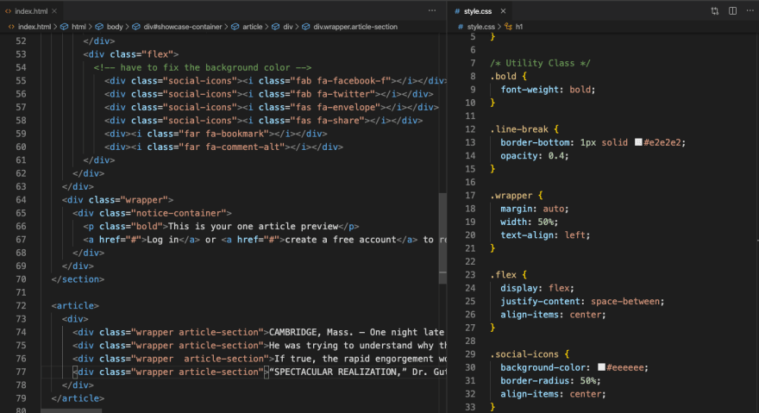
Task: Split the style.css editor with split icon
Action: 732,11
